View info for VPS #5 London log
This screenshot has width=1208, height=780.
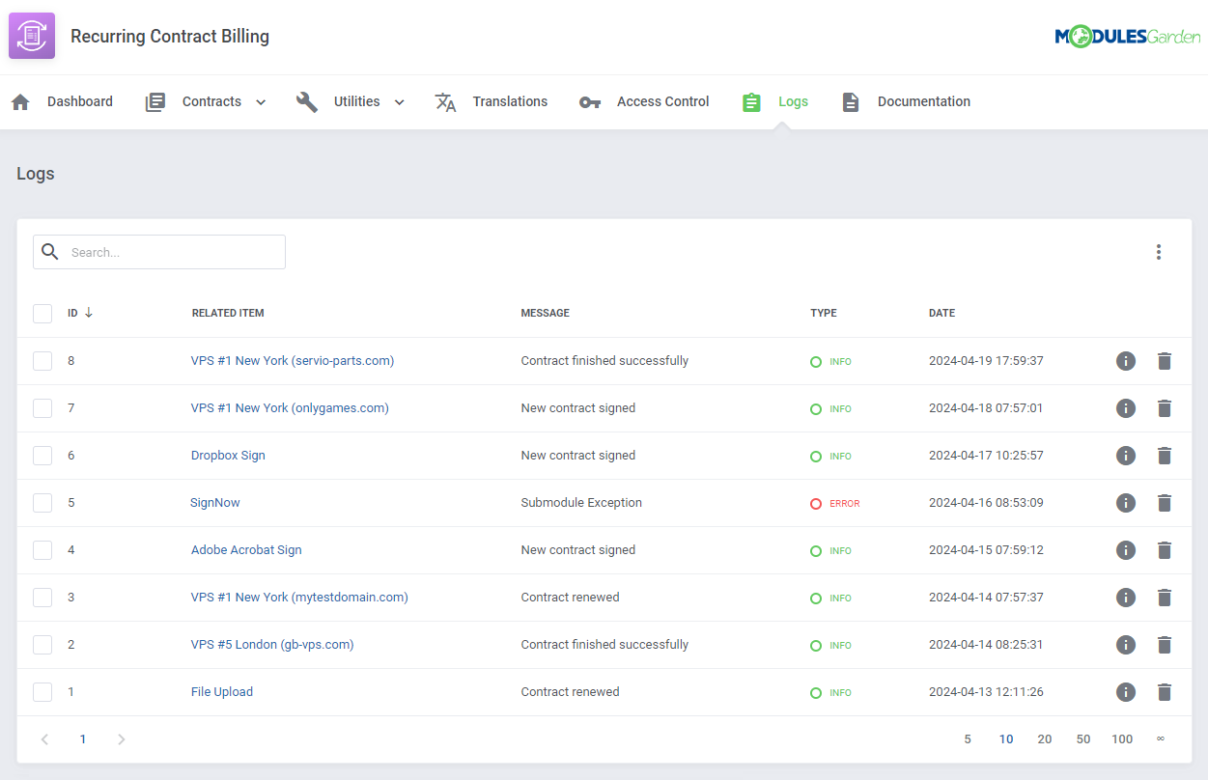click(x=1125, y=645)
